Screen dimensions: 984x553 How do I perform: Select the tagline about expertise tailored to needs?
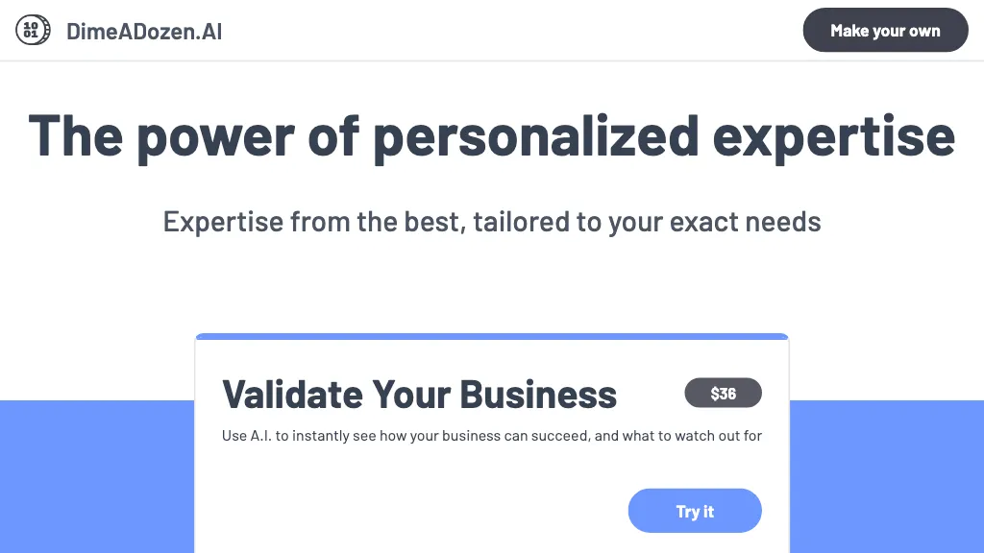click(x=491, y=222)
